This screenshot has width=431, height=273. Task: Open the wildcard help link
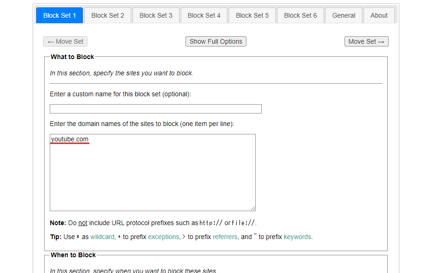[102, 237]
